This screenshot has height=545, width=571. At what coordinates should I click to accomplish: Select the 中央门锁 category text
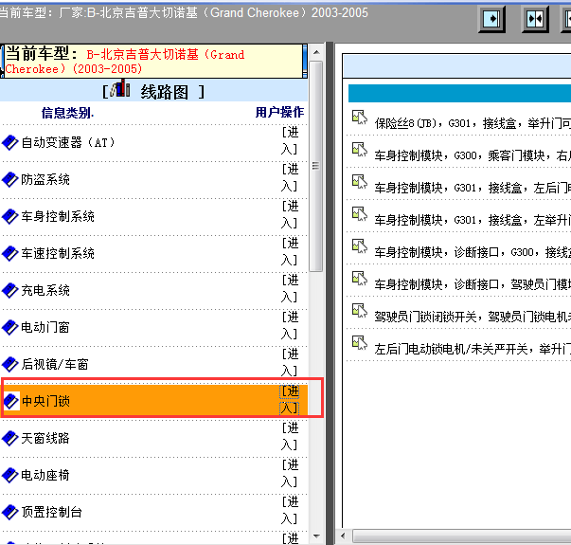(45, 401)
